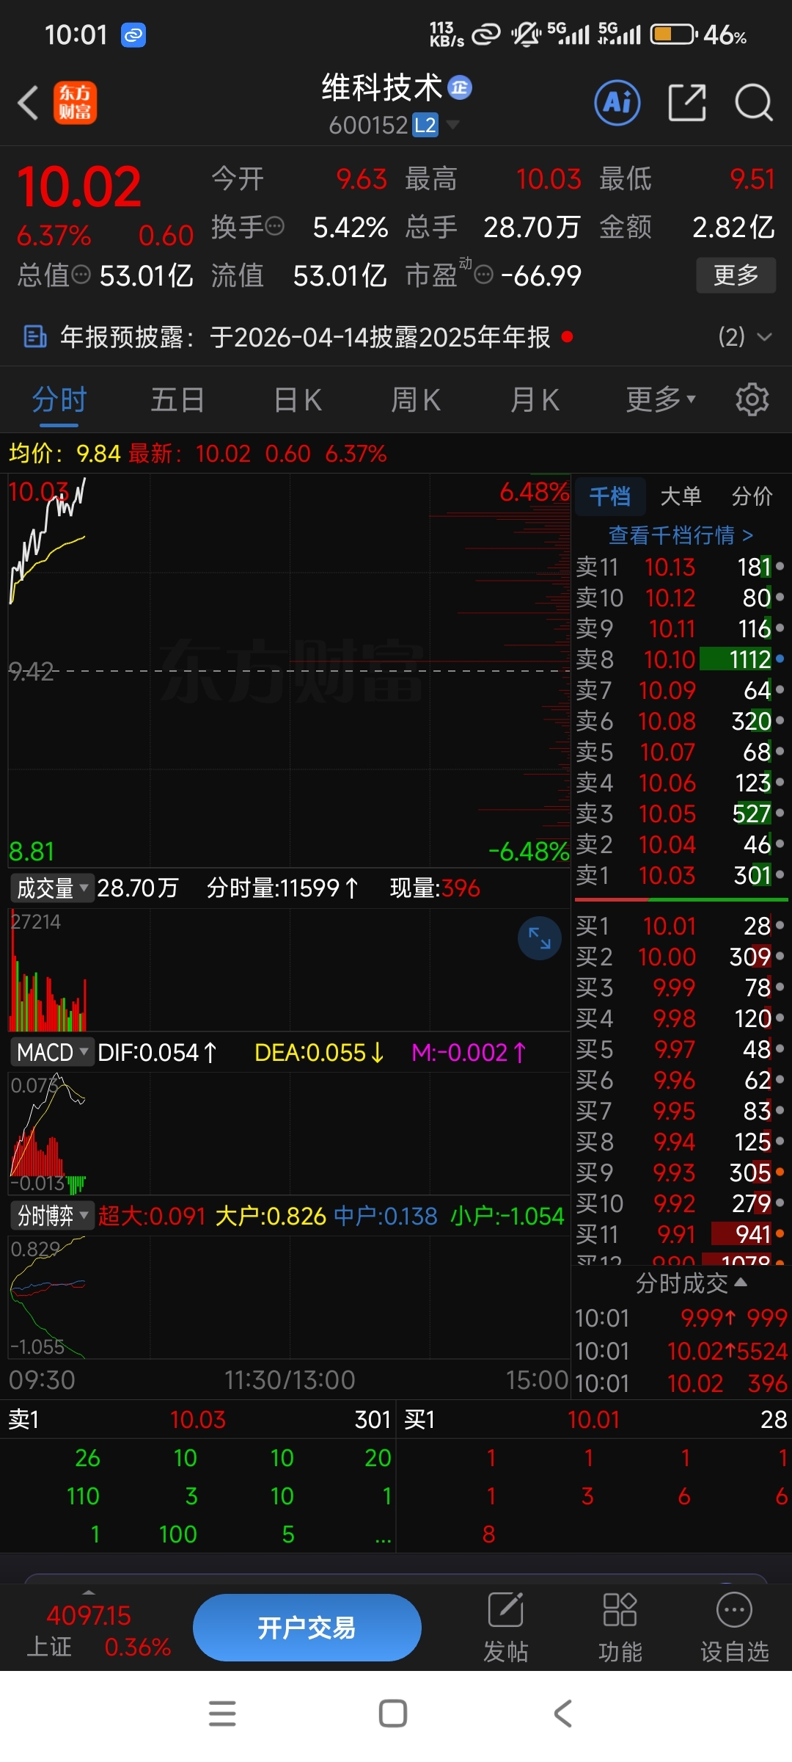Image resolution: width=792 pixels, height=1762 pixels.
Task: Open chart settings gear icon
Action: coord(752,400)
